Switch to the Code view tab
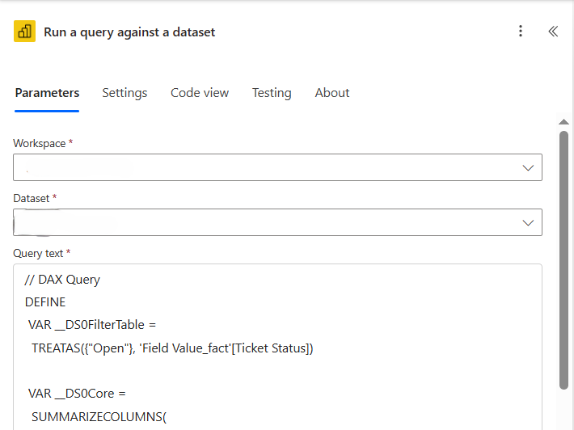This screenshot has width=574, height=430. pos(200,93)
